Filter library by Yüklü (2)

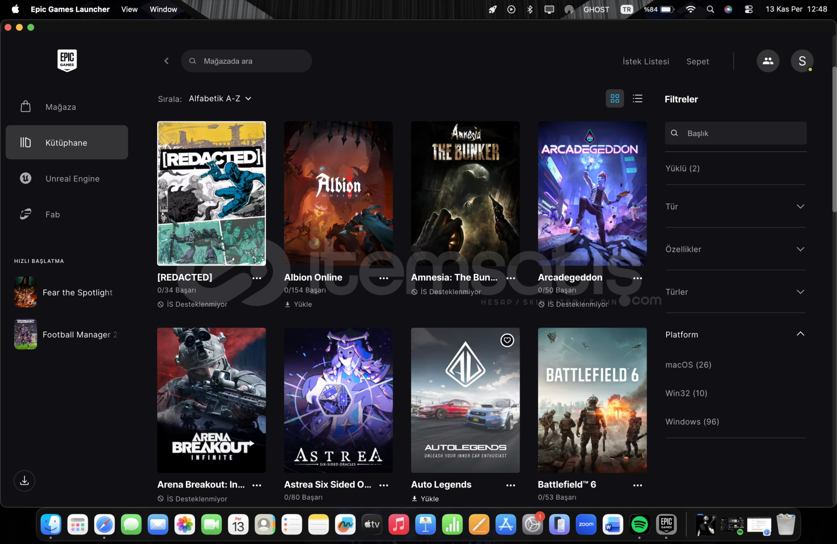(x=682, y=168)
